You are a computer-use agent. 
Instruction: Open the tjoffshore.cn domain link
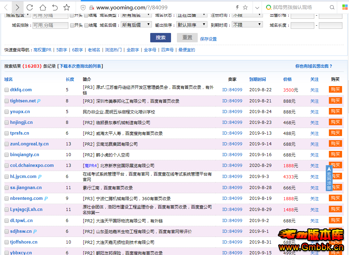pos(24,242)
